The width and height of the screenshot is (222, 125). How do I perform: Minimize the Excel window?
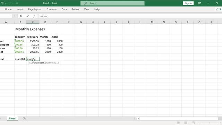(x=208, y=3)
